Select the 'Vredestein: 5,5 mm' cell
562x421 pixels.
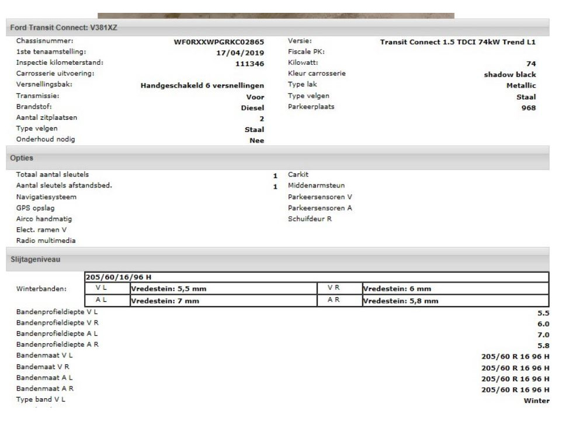coord(224,289)
